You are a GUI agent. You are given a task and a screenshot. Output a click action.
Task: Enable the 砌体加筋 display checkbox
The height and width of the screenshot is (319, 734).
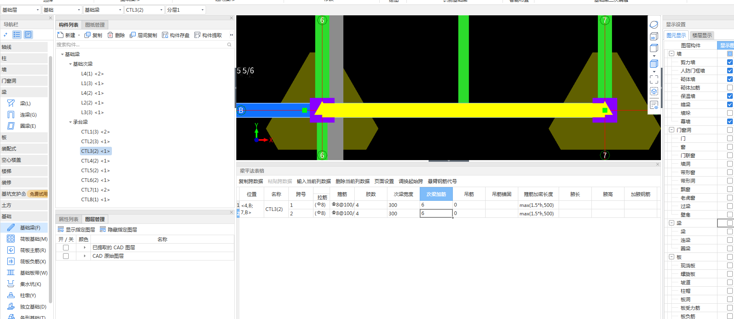(730, 88)
